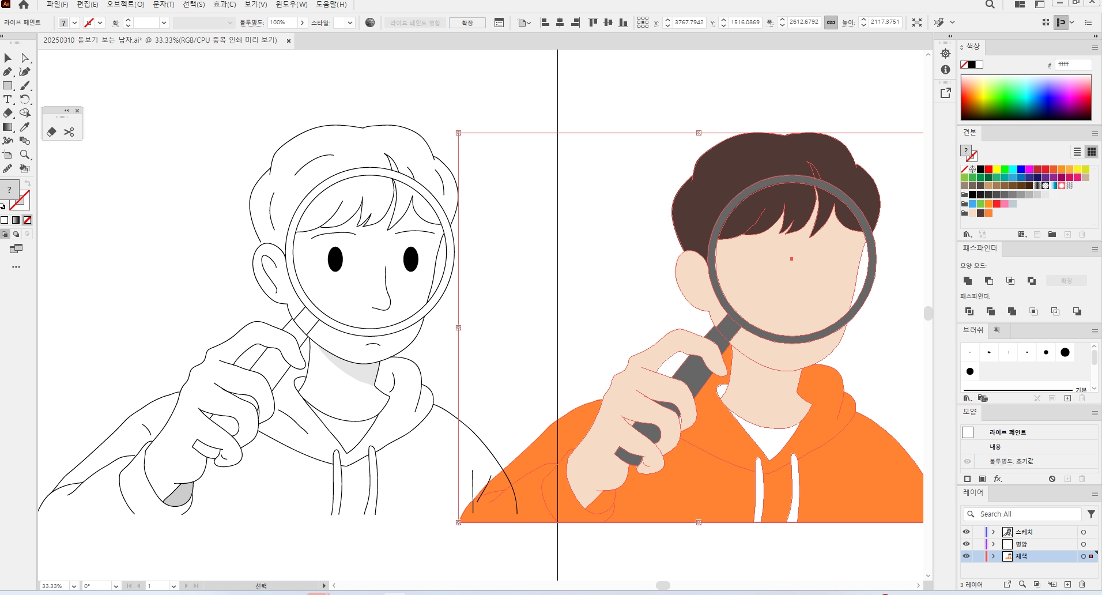Image resolution: width=1102 pixels, height=595 pixels.
Task: Click the Divide icon in Pathfinder
Action: 969,311
